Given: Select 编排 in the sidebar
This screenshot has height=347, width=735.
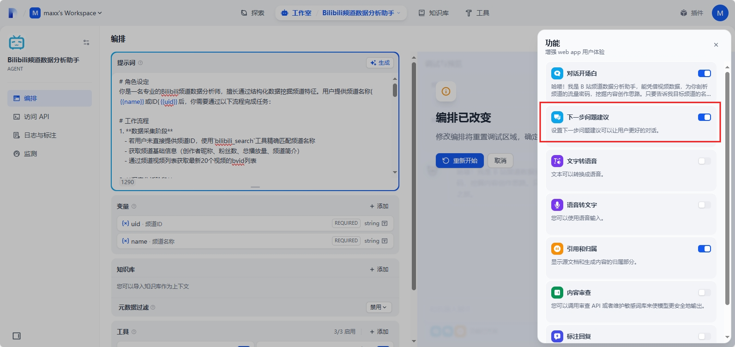Looking at the screenshot, I should click(49, 98).
